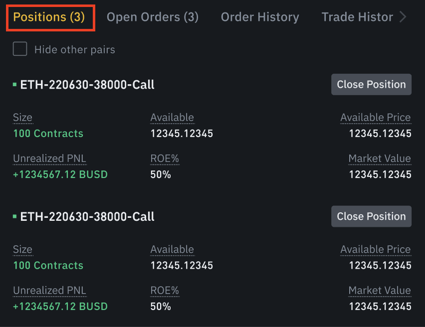Open the Open Orders (3) tab
This screenshot has height=327, width=425.
152,17
